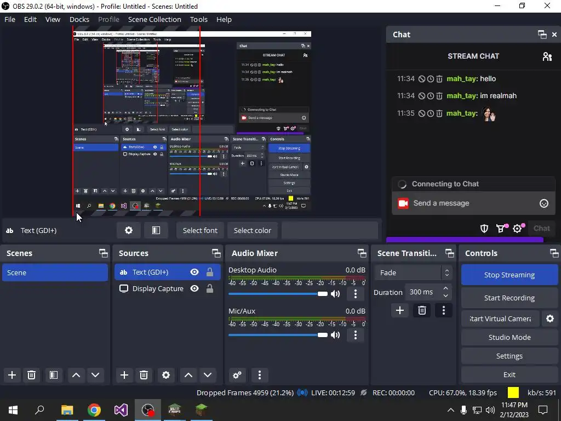Add a new source
This screenshot has height=421, width=561.
point(124,375)
